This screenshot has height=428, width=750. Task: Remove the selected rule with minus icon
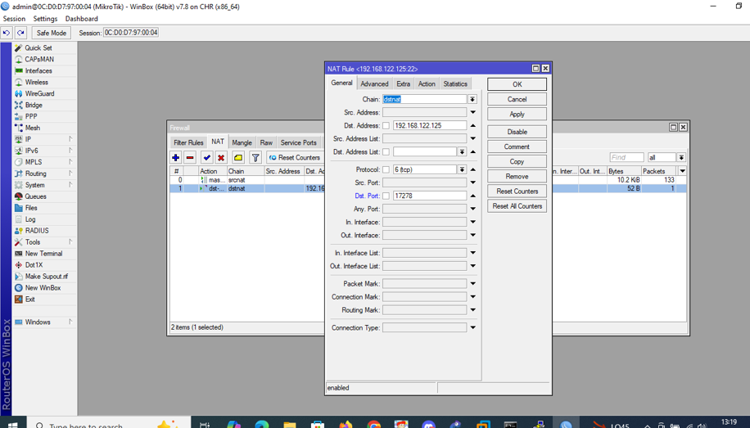coord(190,157)
